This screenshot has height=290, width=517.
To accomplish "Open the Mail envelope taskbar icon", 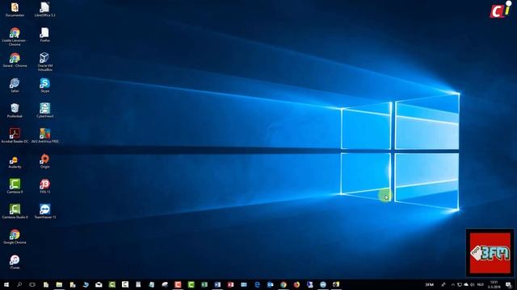I will coord(99,284).
